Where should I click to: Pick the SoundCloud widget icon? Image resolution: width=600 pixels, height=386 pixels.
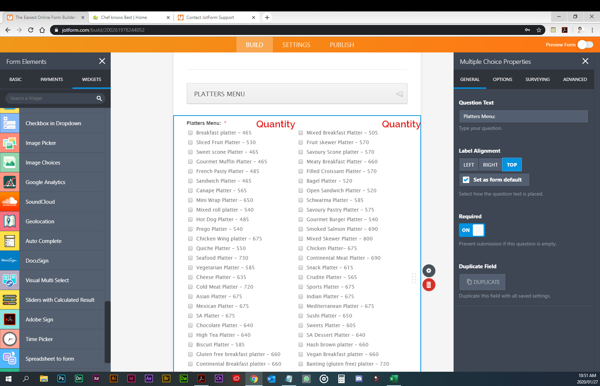coord(10,202)
